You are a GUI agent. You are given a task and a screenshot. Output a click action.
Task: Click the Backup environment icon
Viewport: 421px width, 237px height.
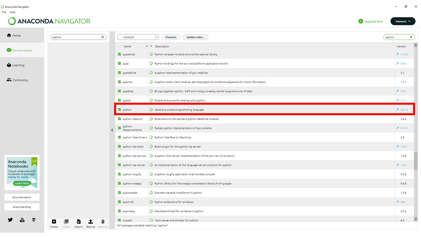91,222
